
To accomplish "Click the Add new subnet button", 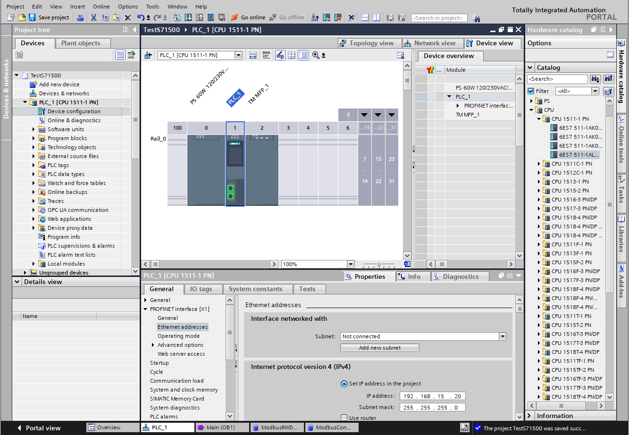I will 380,348.
